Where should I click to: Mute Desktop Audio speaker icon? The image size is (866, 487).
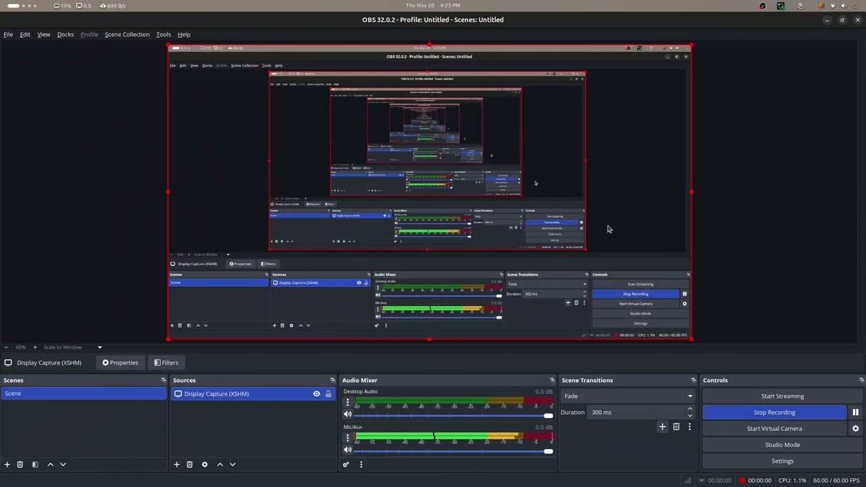tap(348, 415)
